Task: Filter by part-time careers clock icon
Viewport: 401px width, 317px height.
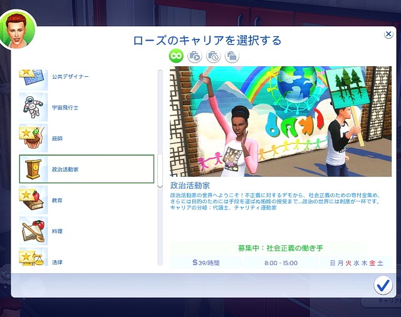Action: (x=213, y=56)
